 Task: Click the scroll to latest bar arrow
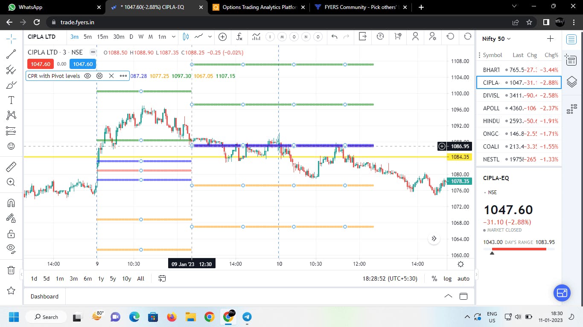click(434, 238)
